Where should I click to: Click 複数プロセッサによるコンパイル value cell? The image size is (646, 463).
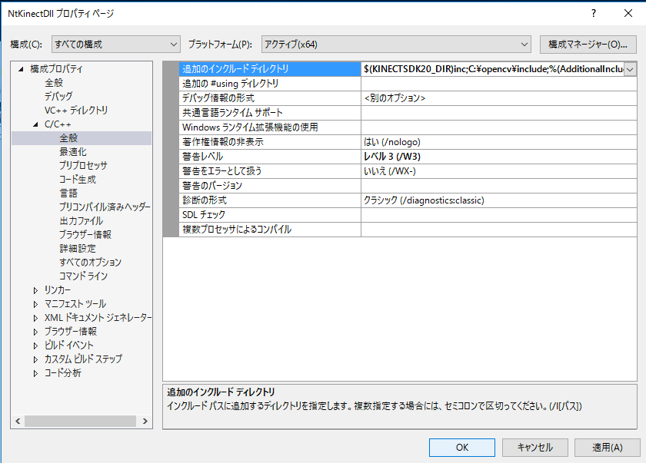click(x=498, y=230)
